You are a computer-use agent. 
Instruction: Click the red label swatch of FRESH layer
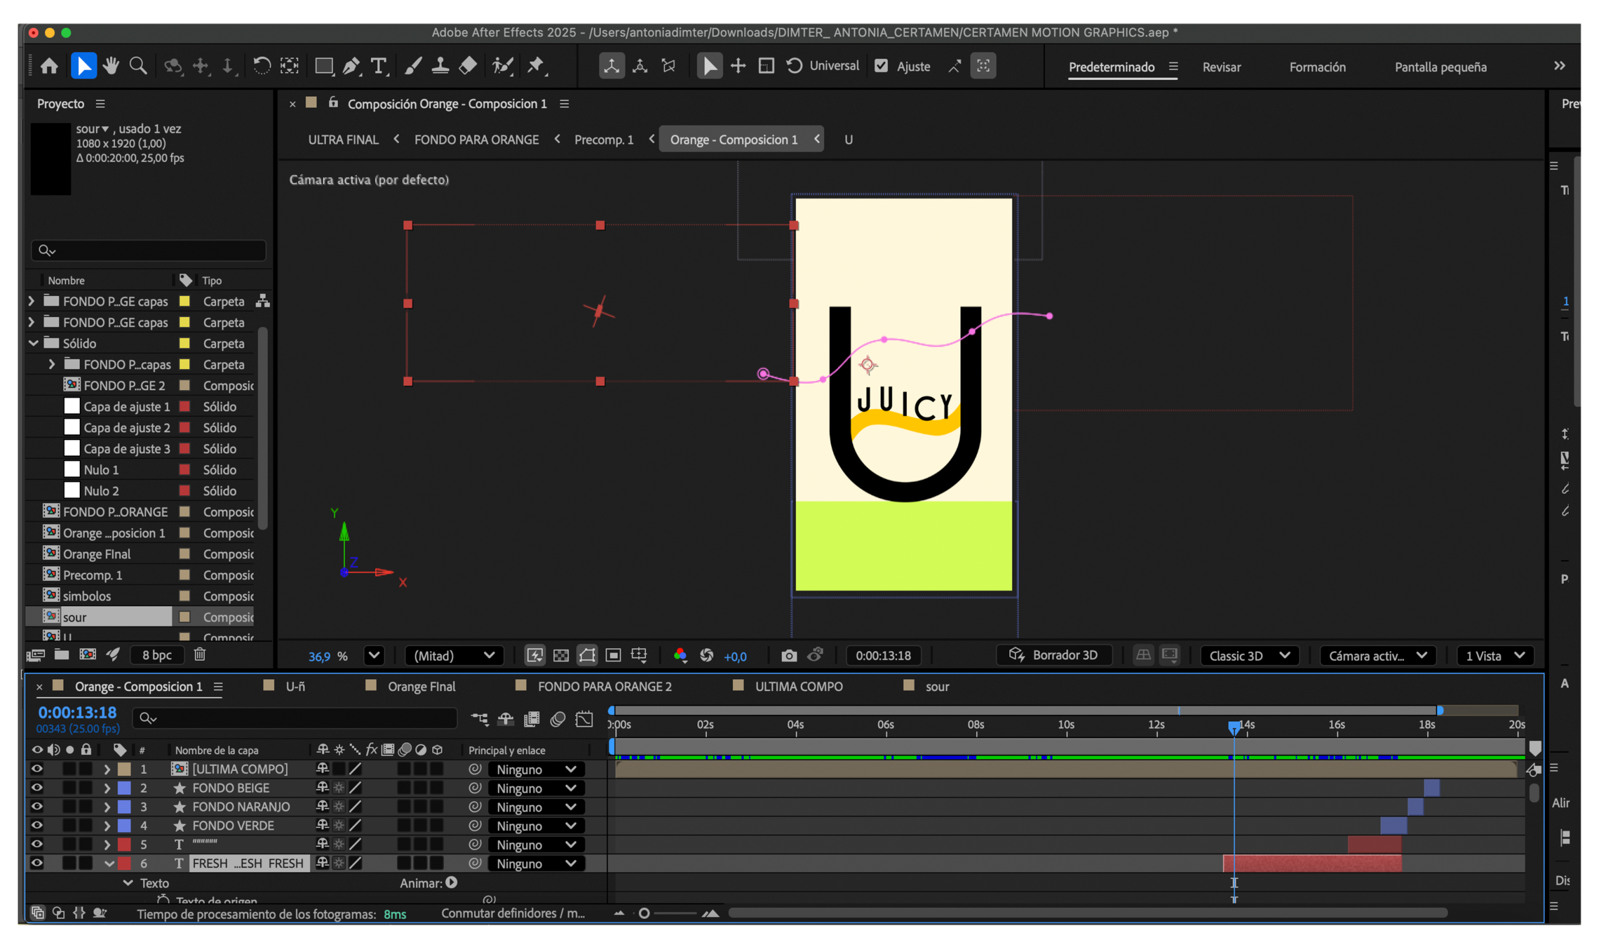[125, 863]
